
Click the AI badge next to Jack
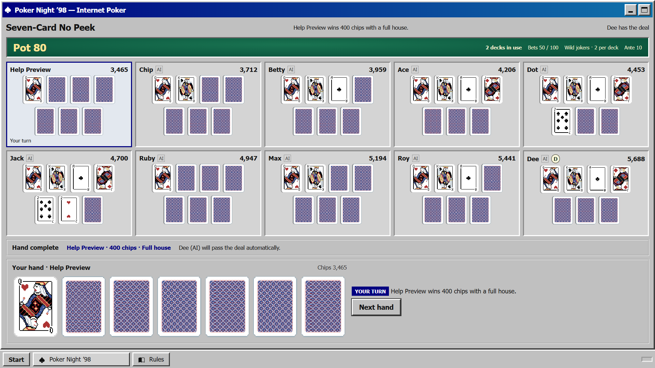coord(30,158)
